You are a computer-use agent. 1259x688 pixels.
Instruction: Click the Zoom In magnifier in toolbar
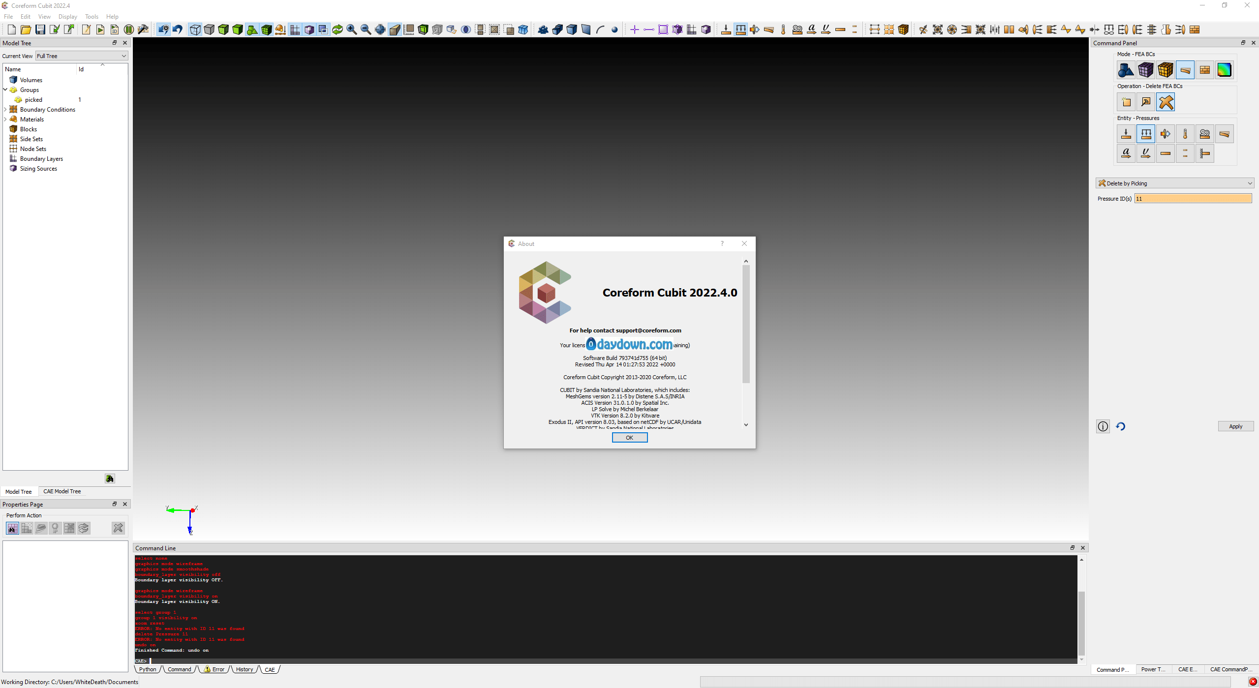[x=351, y=30]
